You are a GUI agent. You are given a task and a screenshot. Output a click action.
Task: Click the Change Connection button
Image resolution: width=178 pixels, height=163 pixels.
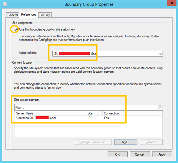tap(92, 142)
